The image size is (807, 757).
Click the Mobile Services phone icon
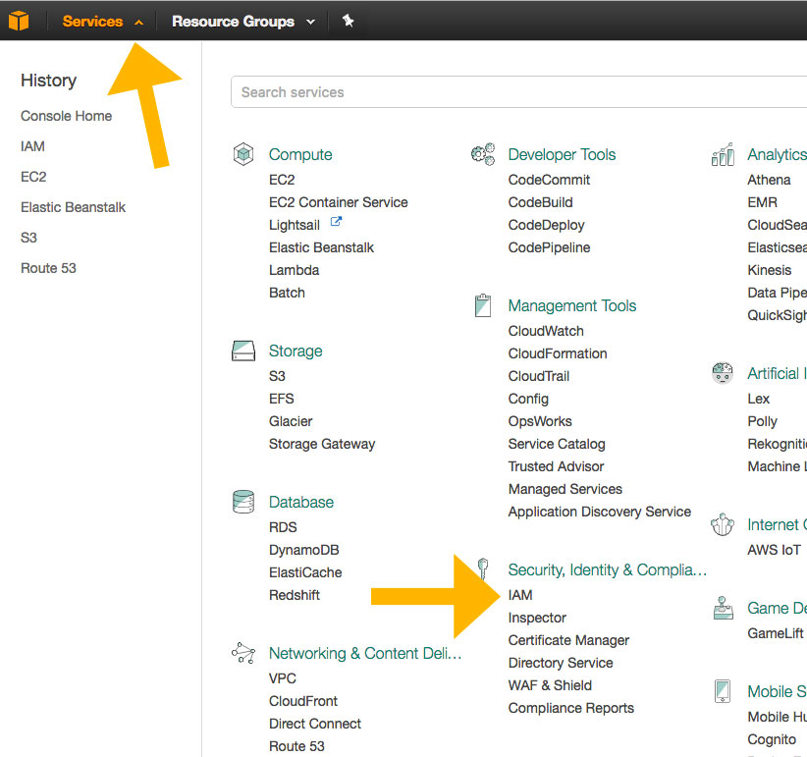point(723,691)
